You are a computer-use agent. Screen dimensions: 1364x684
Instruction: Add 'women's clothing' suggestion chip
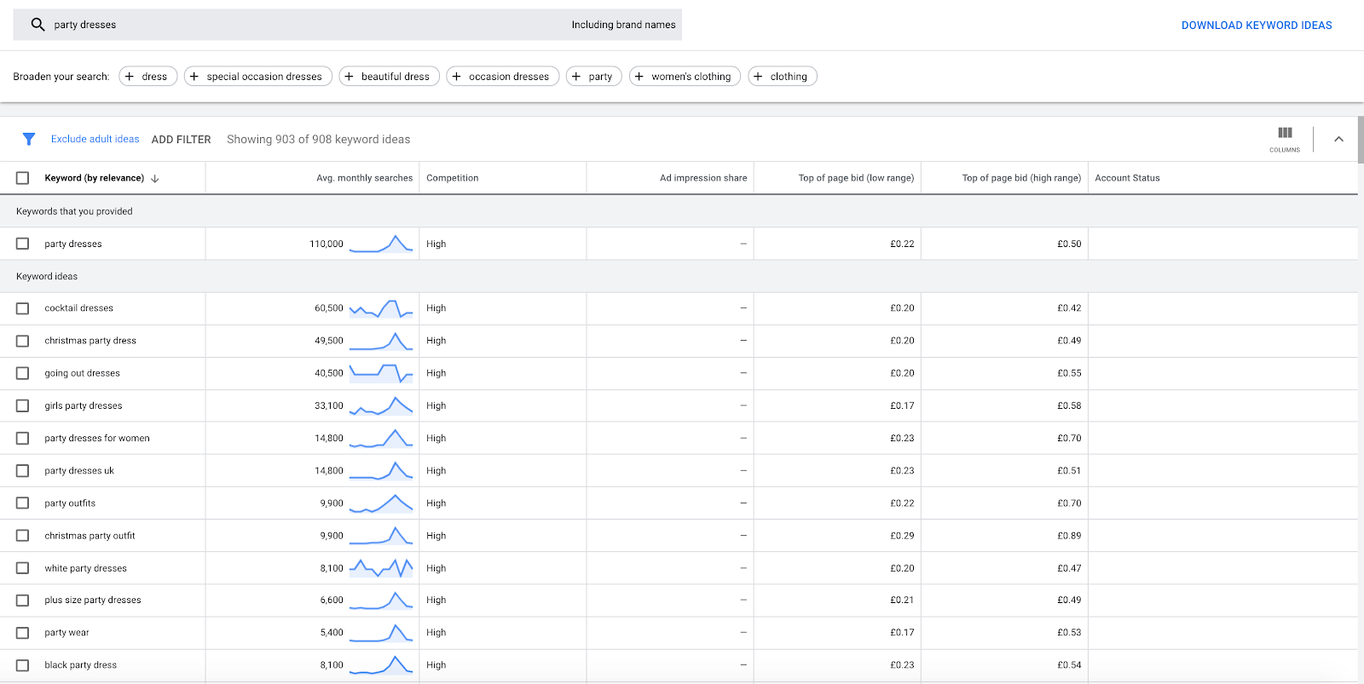coord(685,77)
